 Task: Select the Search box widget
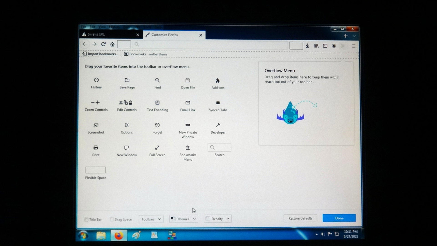tap(220, 147)
